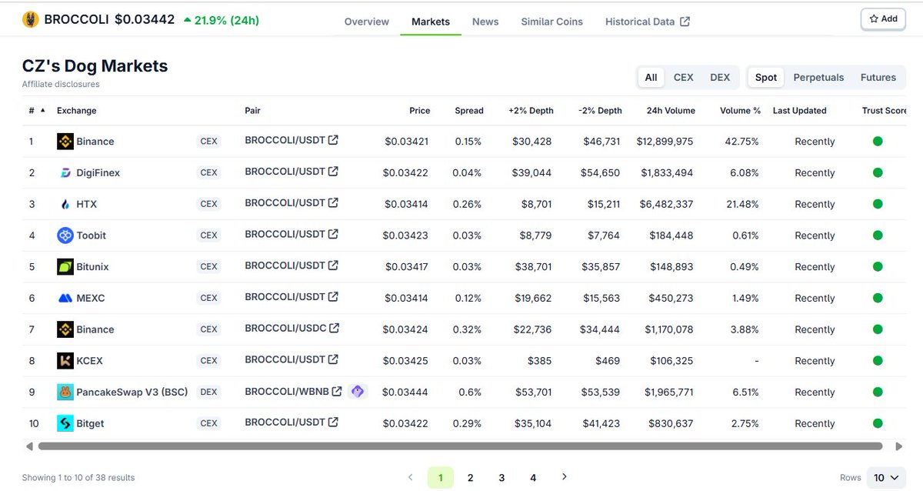The width and height of the screenshot is (923, 491).
Task: Select the Spot market type
Action: (x=766, y=77)
